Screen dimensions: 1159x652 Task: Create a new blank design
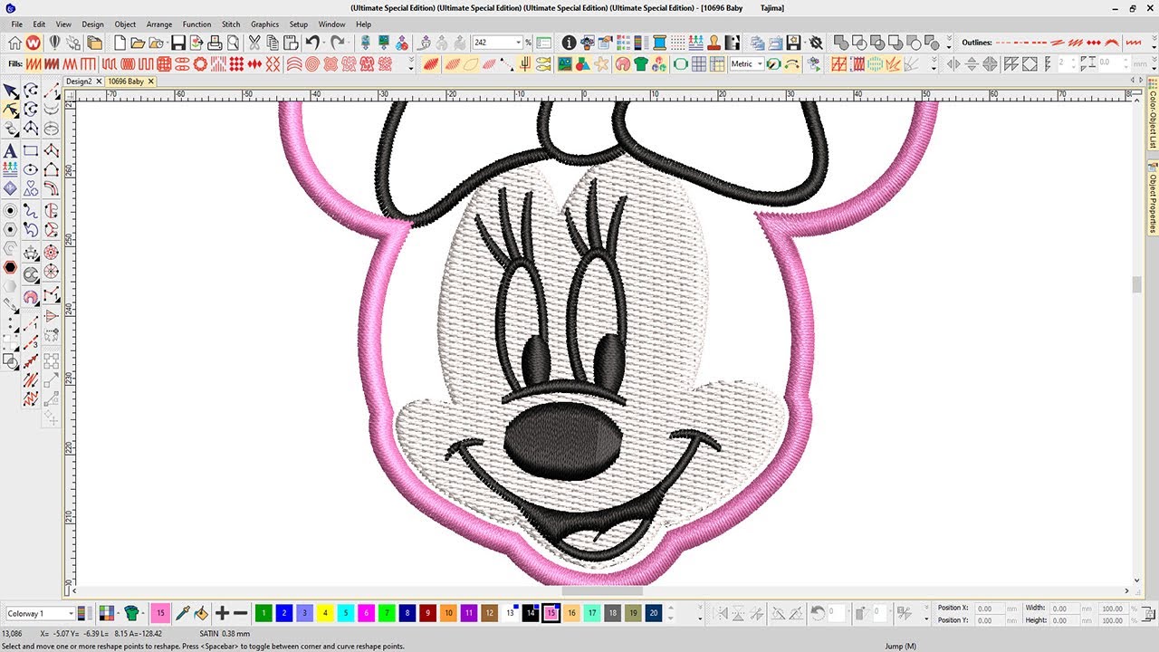pos(120,43)
